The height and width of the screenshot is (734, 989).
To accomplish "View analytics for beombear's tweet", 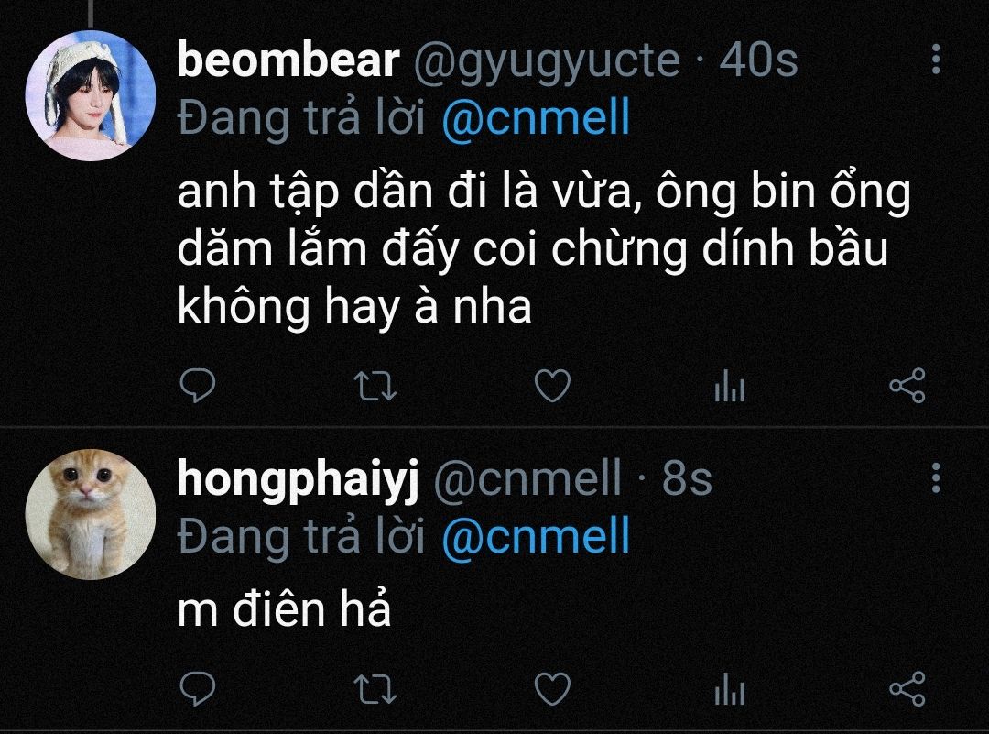I will [x=730, y=386].
